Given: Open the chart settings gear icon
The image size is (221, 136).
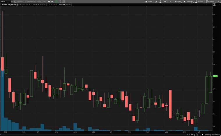Looking at the screenshot, I should pos(165,1).
